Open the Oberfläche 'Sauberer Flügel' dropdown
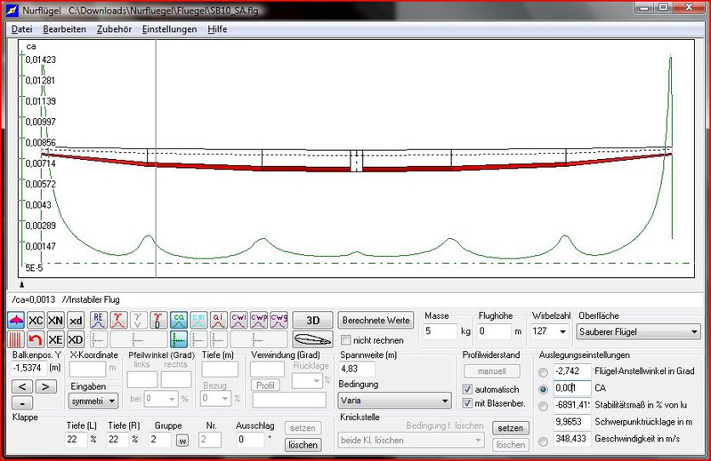This screenshot has width=711, height=461. (639, 331)
